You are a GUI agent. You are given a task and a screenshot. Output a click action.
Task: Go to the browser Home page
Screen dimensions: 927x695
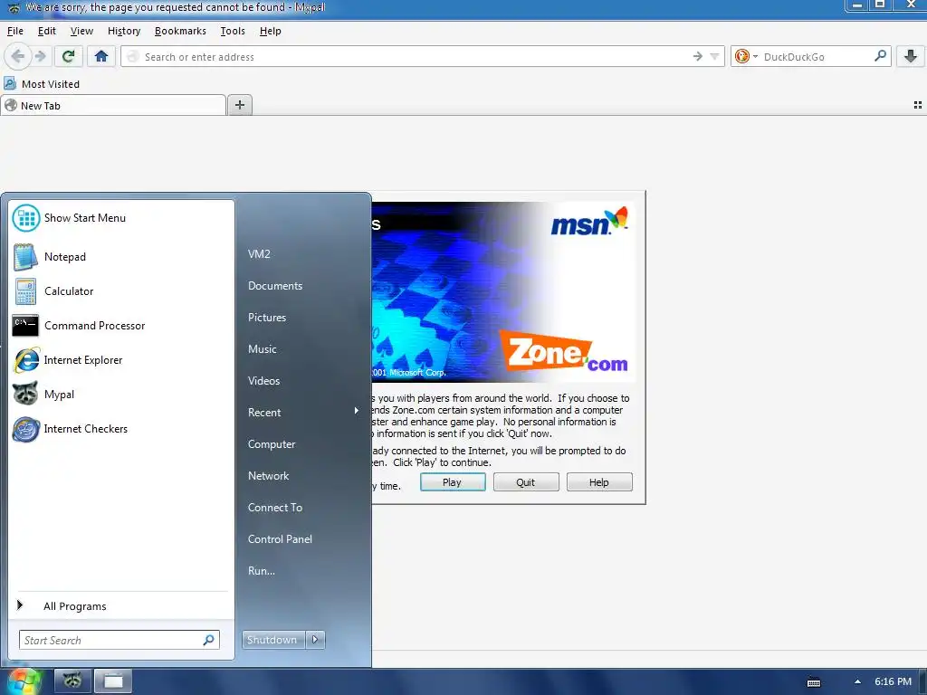tap(101, 57)
